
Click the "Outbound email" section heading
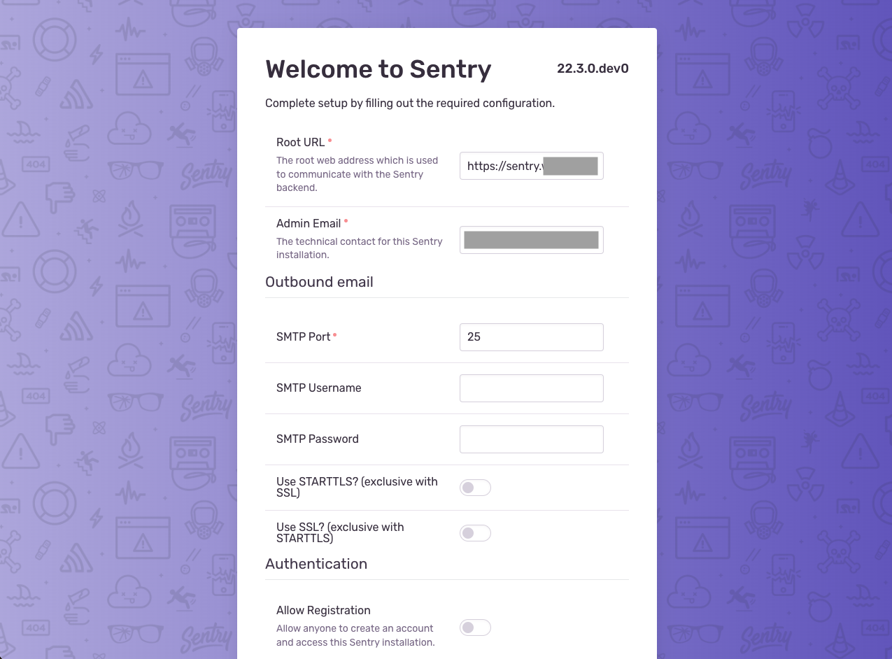tap(319, 282)
